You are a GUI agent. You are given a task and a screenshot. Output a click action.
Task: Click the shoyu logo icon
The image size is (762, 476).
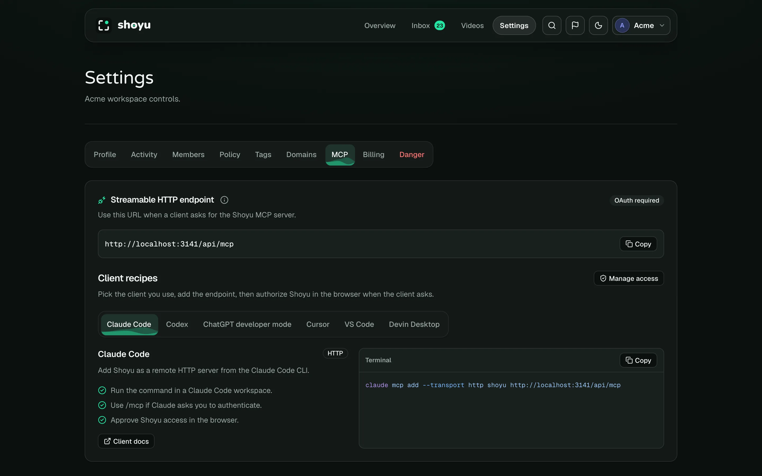click(104, 25)
